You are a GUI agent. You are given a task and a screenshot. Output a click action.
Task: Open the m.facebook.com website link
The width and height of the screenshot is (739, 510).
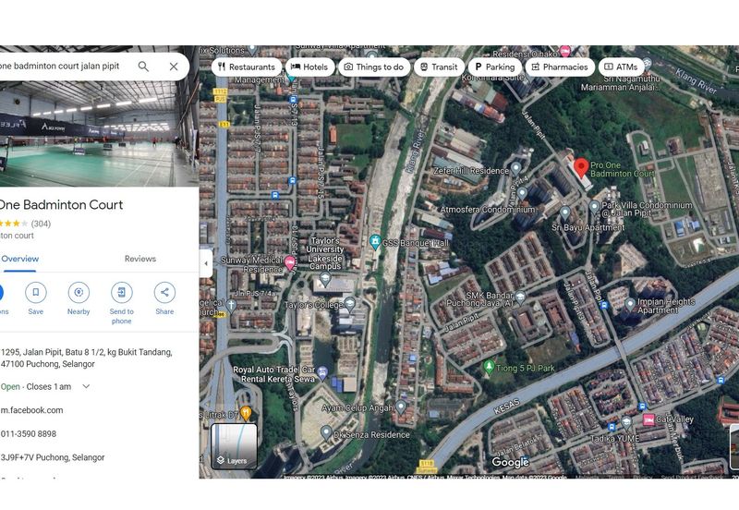[31, 410]
